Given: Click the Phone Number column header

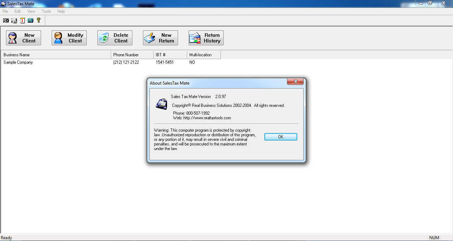Looking at the screenshot, I should coord(126,54).
